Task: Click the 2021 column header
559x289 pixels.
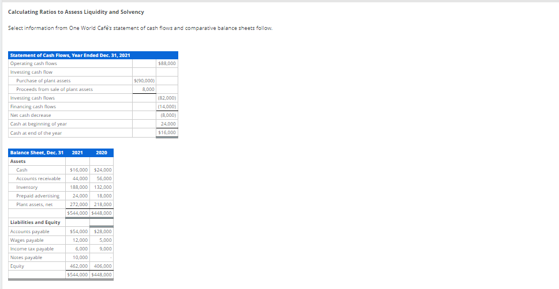Action: [x=77, y=153]
